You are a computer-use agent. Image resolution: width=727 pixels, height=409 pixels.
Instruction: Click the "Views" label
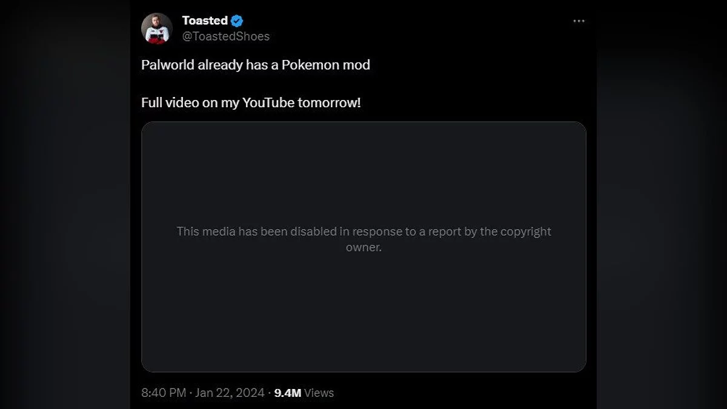[x=319, y=393]
